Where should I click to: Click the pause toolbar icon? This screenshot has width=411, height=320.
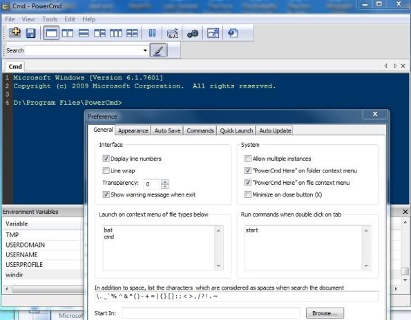[x=152, y=33]
